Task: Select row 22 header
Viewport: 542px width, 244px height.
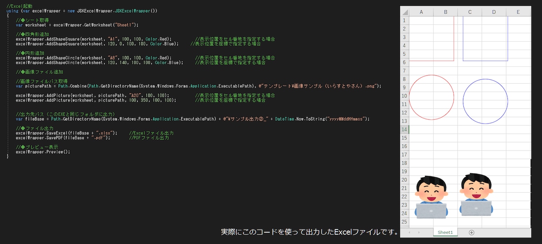Action: 404,197
